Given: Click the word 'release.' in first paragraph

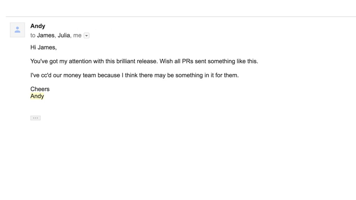Looking at the screenshot, I should click(x=147, y=61).
